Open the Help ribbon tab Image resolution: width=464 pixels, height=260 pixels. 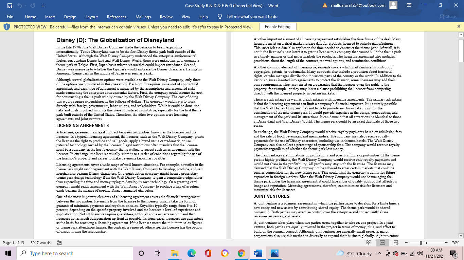coord(203,17)
